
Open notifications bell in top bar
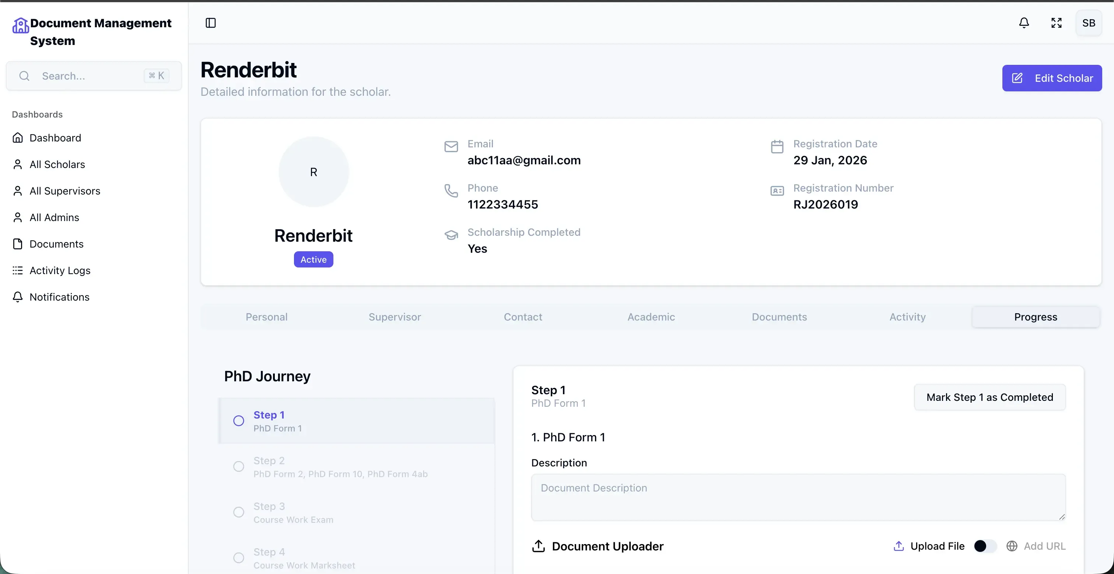click(1024, 23)
